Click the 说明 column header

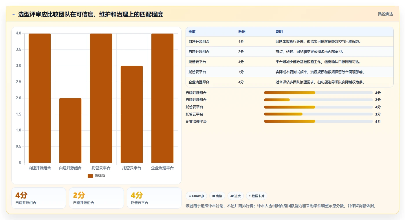tap(279, 32)
